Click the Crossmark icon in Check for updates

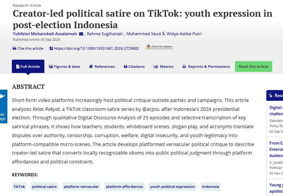tap(149, 46)
